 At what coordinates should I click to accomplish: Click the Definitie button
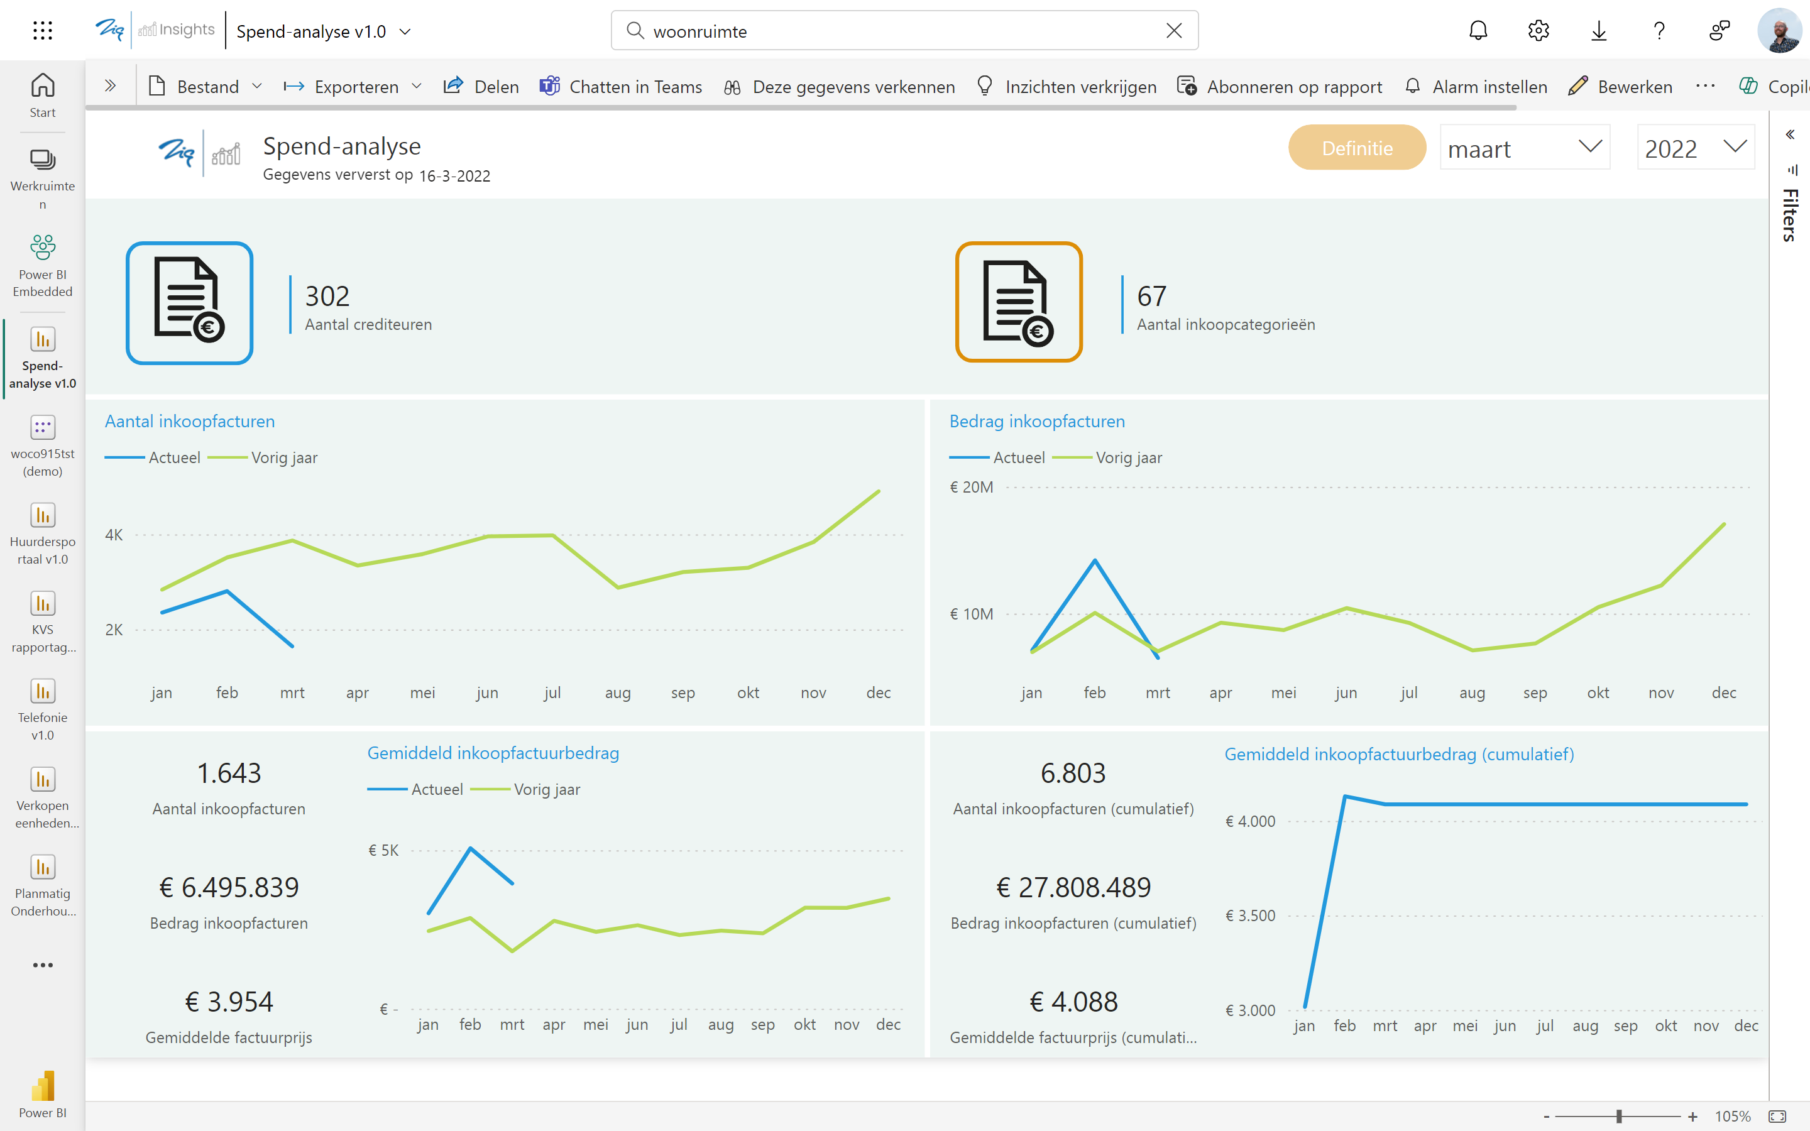(1357, 148)
